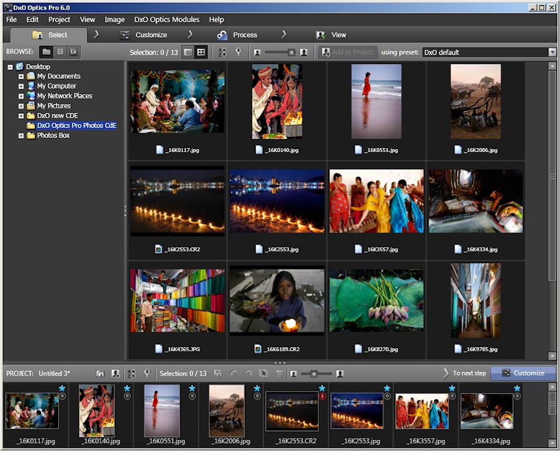
Task: Click the sort order icon in browser toolbar
Action: click(x=222, y=52)
